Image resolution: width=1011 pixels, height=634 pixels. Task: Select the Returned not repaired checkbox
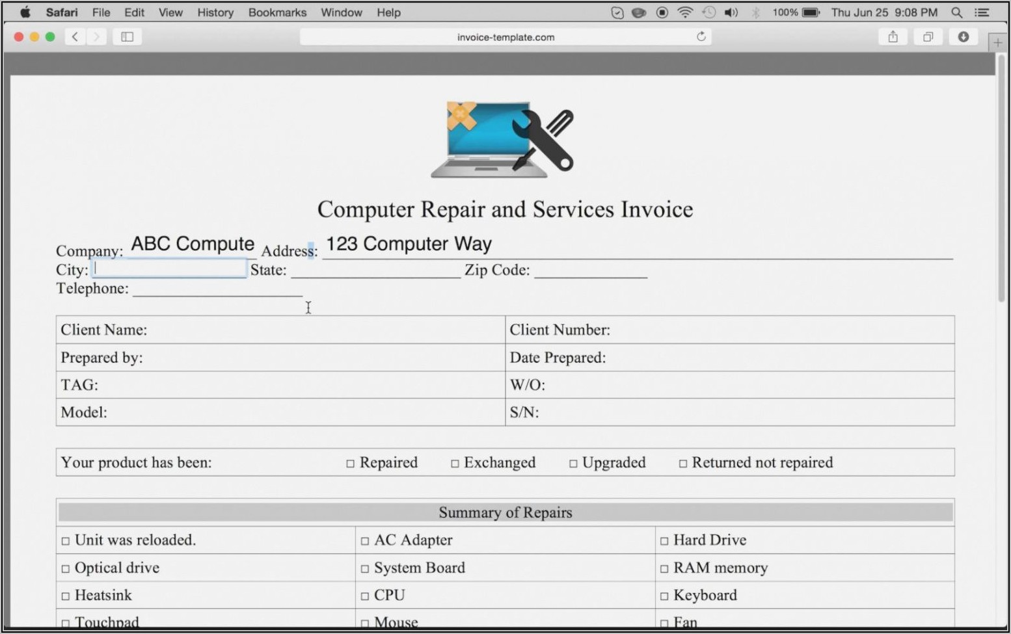click(682, 464)
